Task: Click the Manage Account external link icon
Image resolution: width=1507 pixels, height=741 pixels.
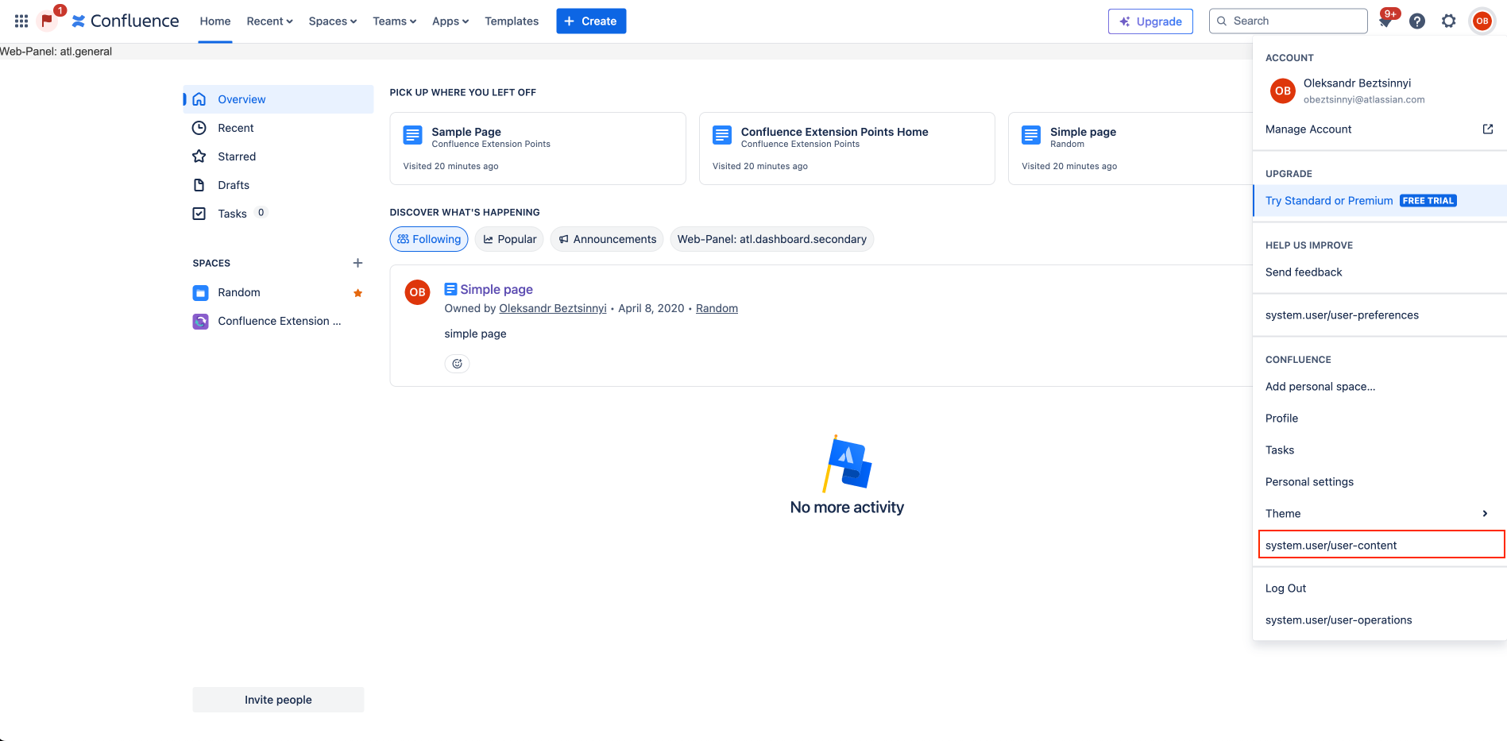Action: (1488, 129)
